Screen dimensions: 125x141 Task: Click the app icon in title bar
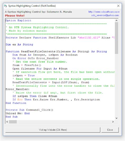tap(6, 6)
